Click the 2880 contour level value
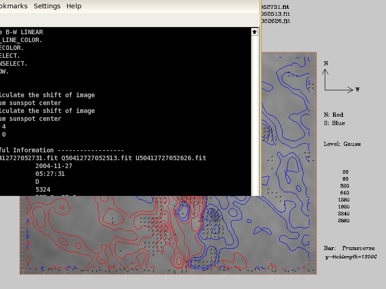 click(344, 221)
